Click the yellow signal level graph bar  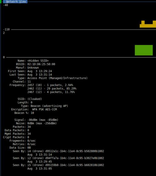[148, 24]
